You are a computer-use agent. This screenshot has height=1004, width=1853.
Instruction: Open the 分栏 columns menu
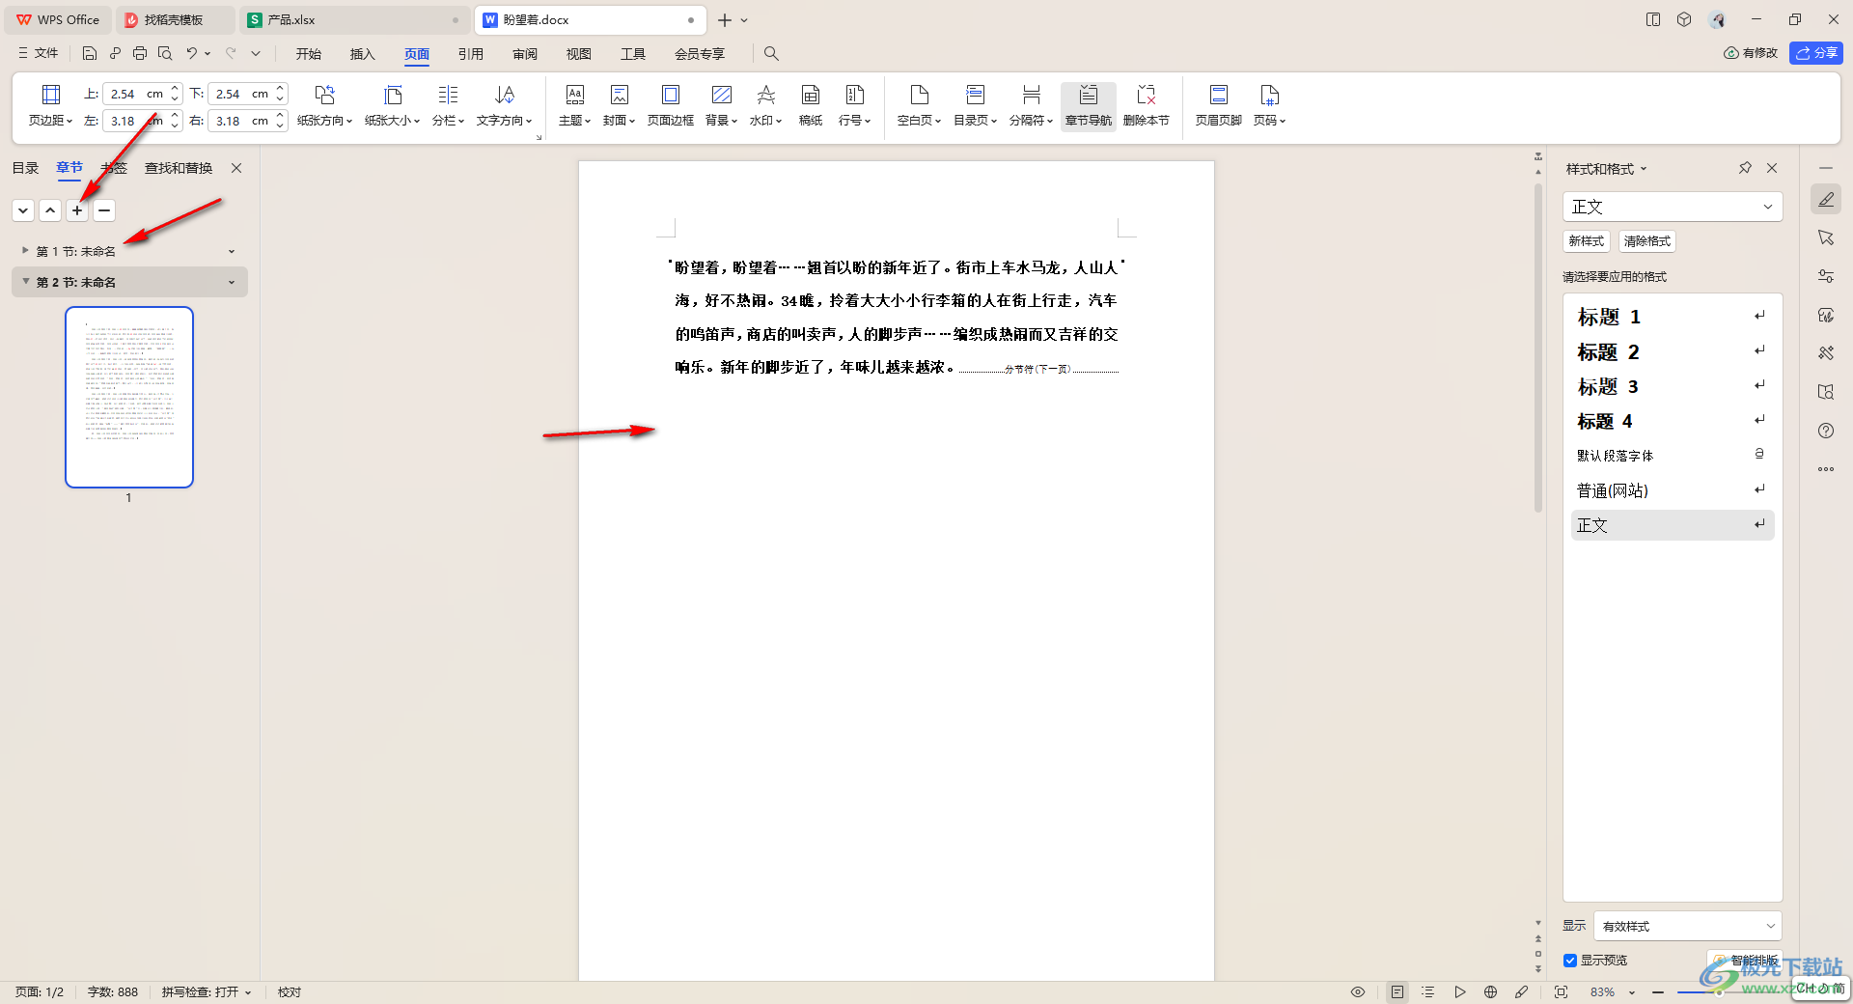point(448,105)
